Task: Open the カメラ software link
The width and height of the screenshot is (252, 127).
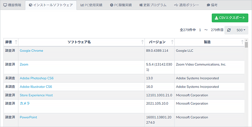Action: [25, 103]
